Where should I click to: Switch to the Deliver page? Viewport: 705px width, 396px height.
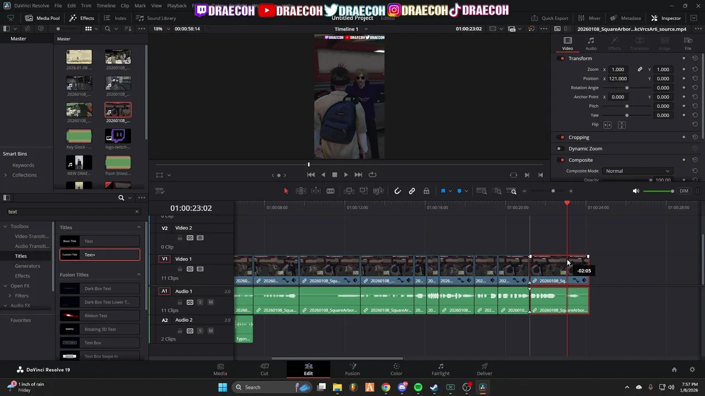tap(485, 369)
